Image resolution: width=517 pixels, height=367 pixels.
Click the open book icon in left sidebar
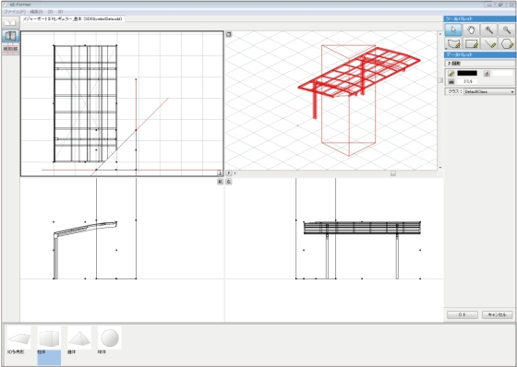[10, 22]
